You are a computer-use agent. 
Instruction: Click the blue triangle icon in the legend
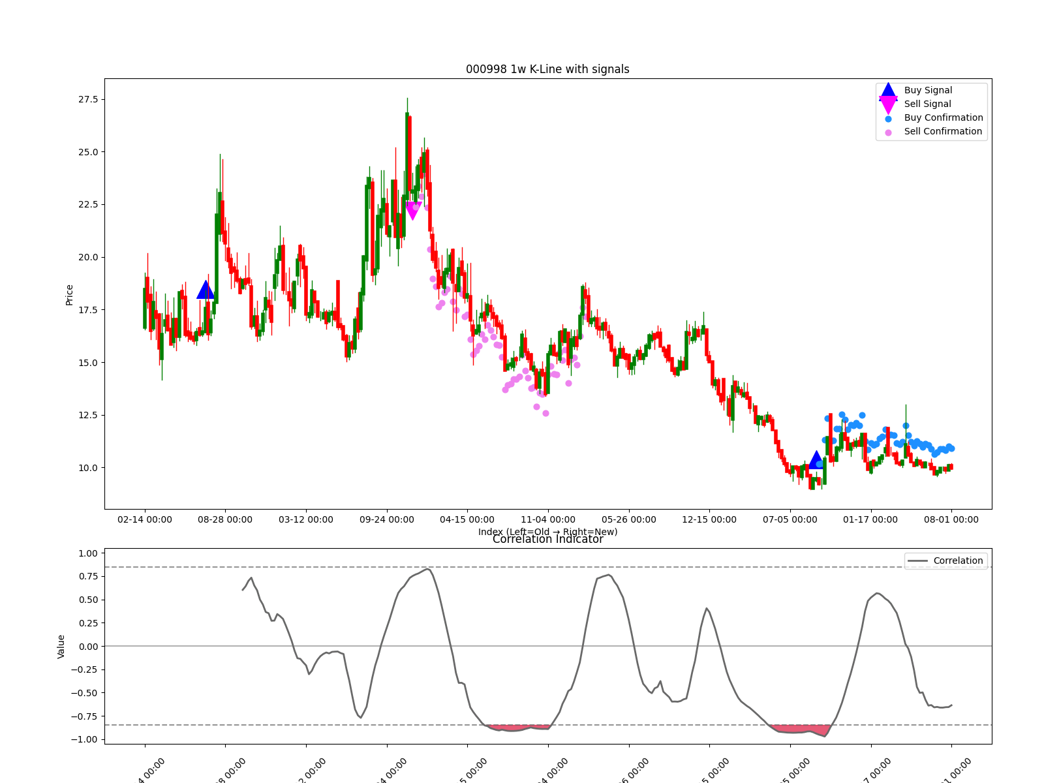[888, 91]
